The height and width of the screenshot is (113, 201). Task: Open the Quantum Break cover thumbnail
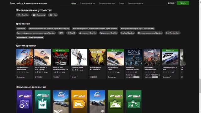click(x=79, y=57)
